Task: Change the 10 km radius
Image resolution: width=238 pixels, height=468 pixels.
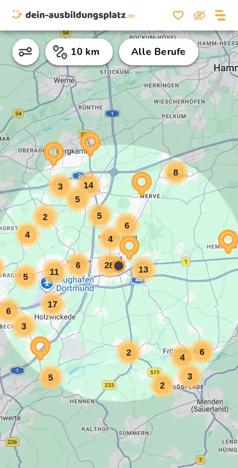Action: (x=79, y=52)
